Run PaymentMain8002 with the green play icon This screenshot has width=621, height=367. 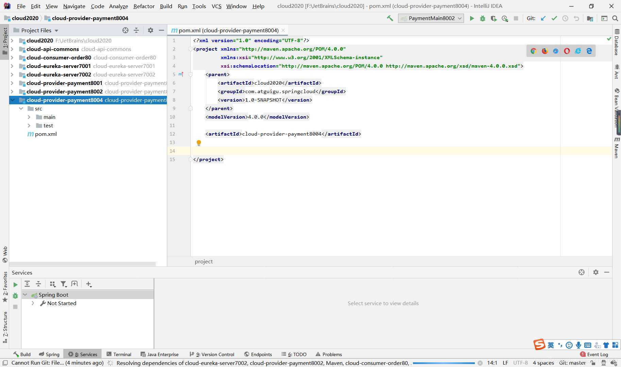coord(472,18)
